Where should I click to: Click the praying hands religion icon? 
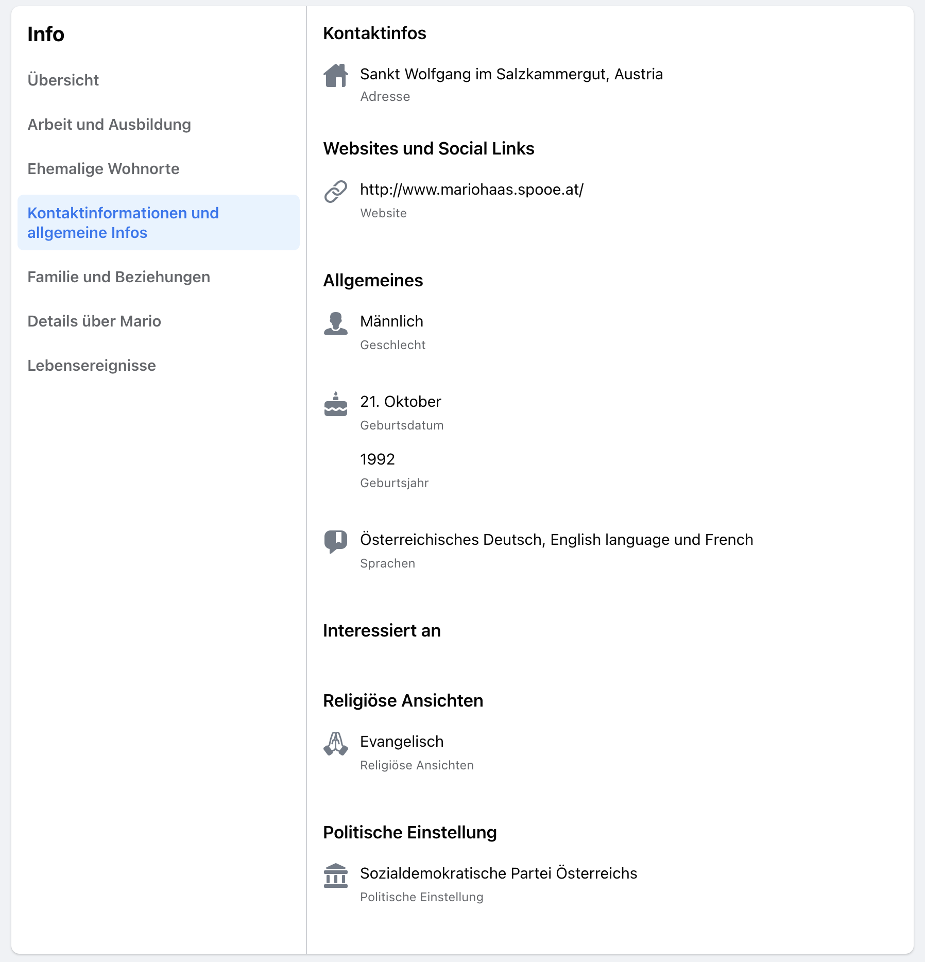coord(336,744)
